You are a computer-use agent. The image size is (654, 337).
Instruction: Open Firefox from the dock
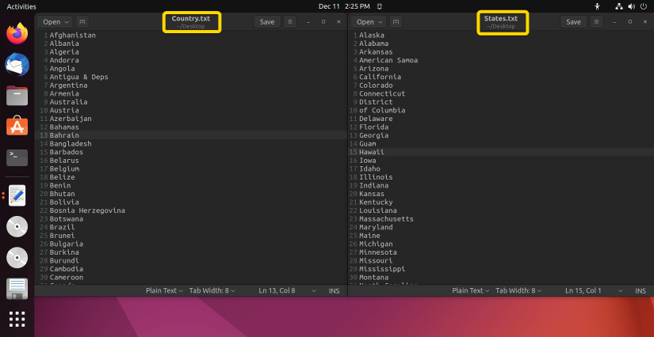click(17, 33)
